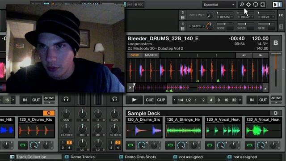Screen dimensions: 286x161
Task: Toggle the RATE button in Gater FX
Action: coord(271,28)
